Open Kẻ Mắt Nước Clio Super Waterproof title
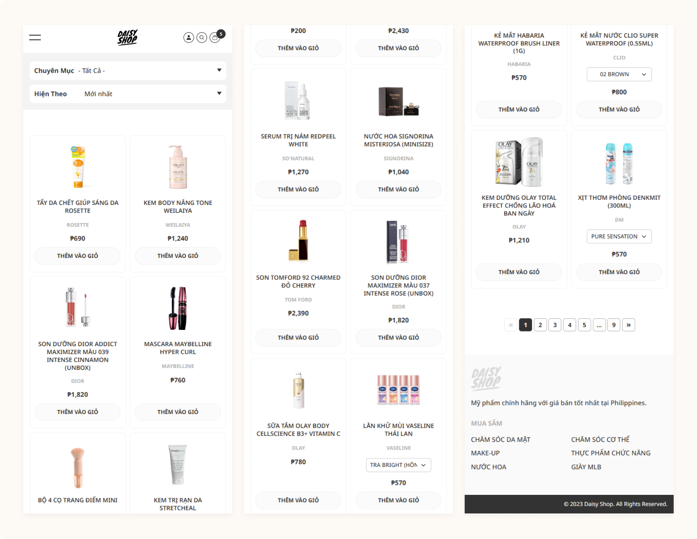 click(x=619, y=39)
